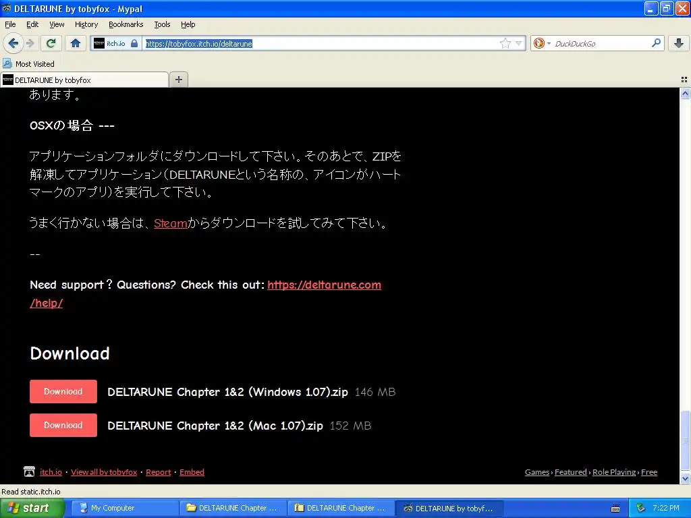Click the Download section heading
Image resolution: width=691 pixels, height=518 pixels.
coord(70,353)
